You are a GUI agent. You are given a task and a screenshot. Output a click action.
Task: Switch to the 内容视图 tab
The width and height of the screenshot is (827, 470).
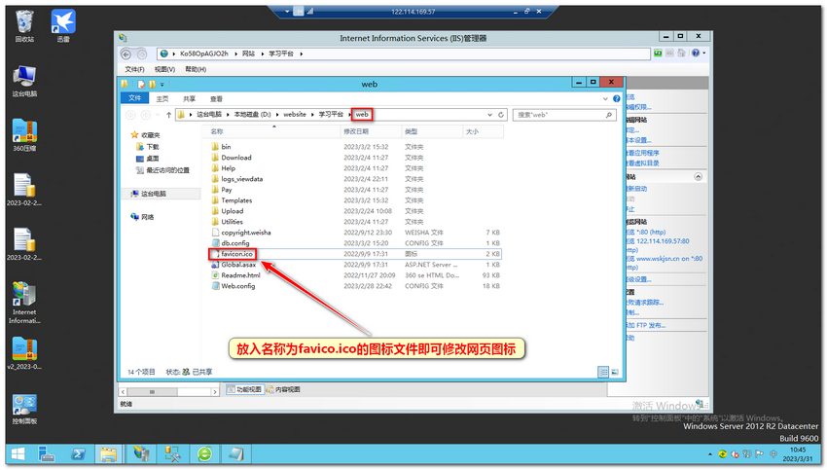click(x=283, y=389)
